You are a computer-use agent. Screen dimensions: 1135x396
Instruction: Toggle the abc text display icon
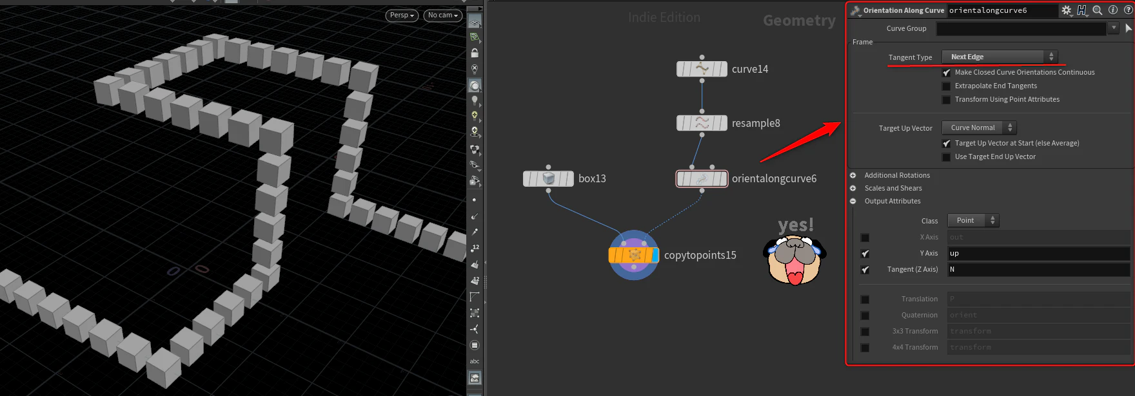tap(475, 361)
